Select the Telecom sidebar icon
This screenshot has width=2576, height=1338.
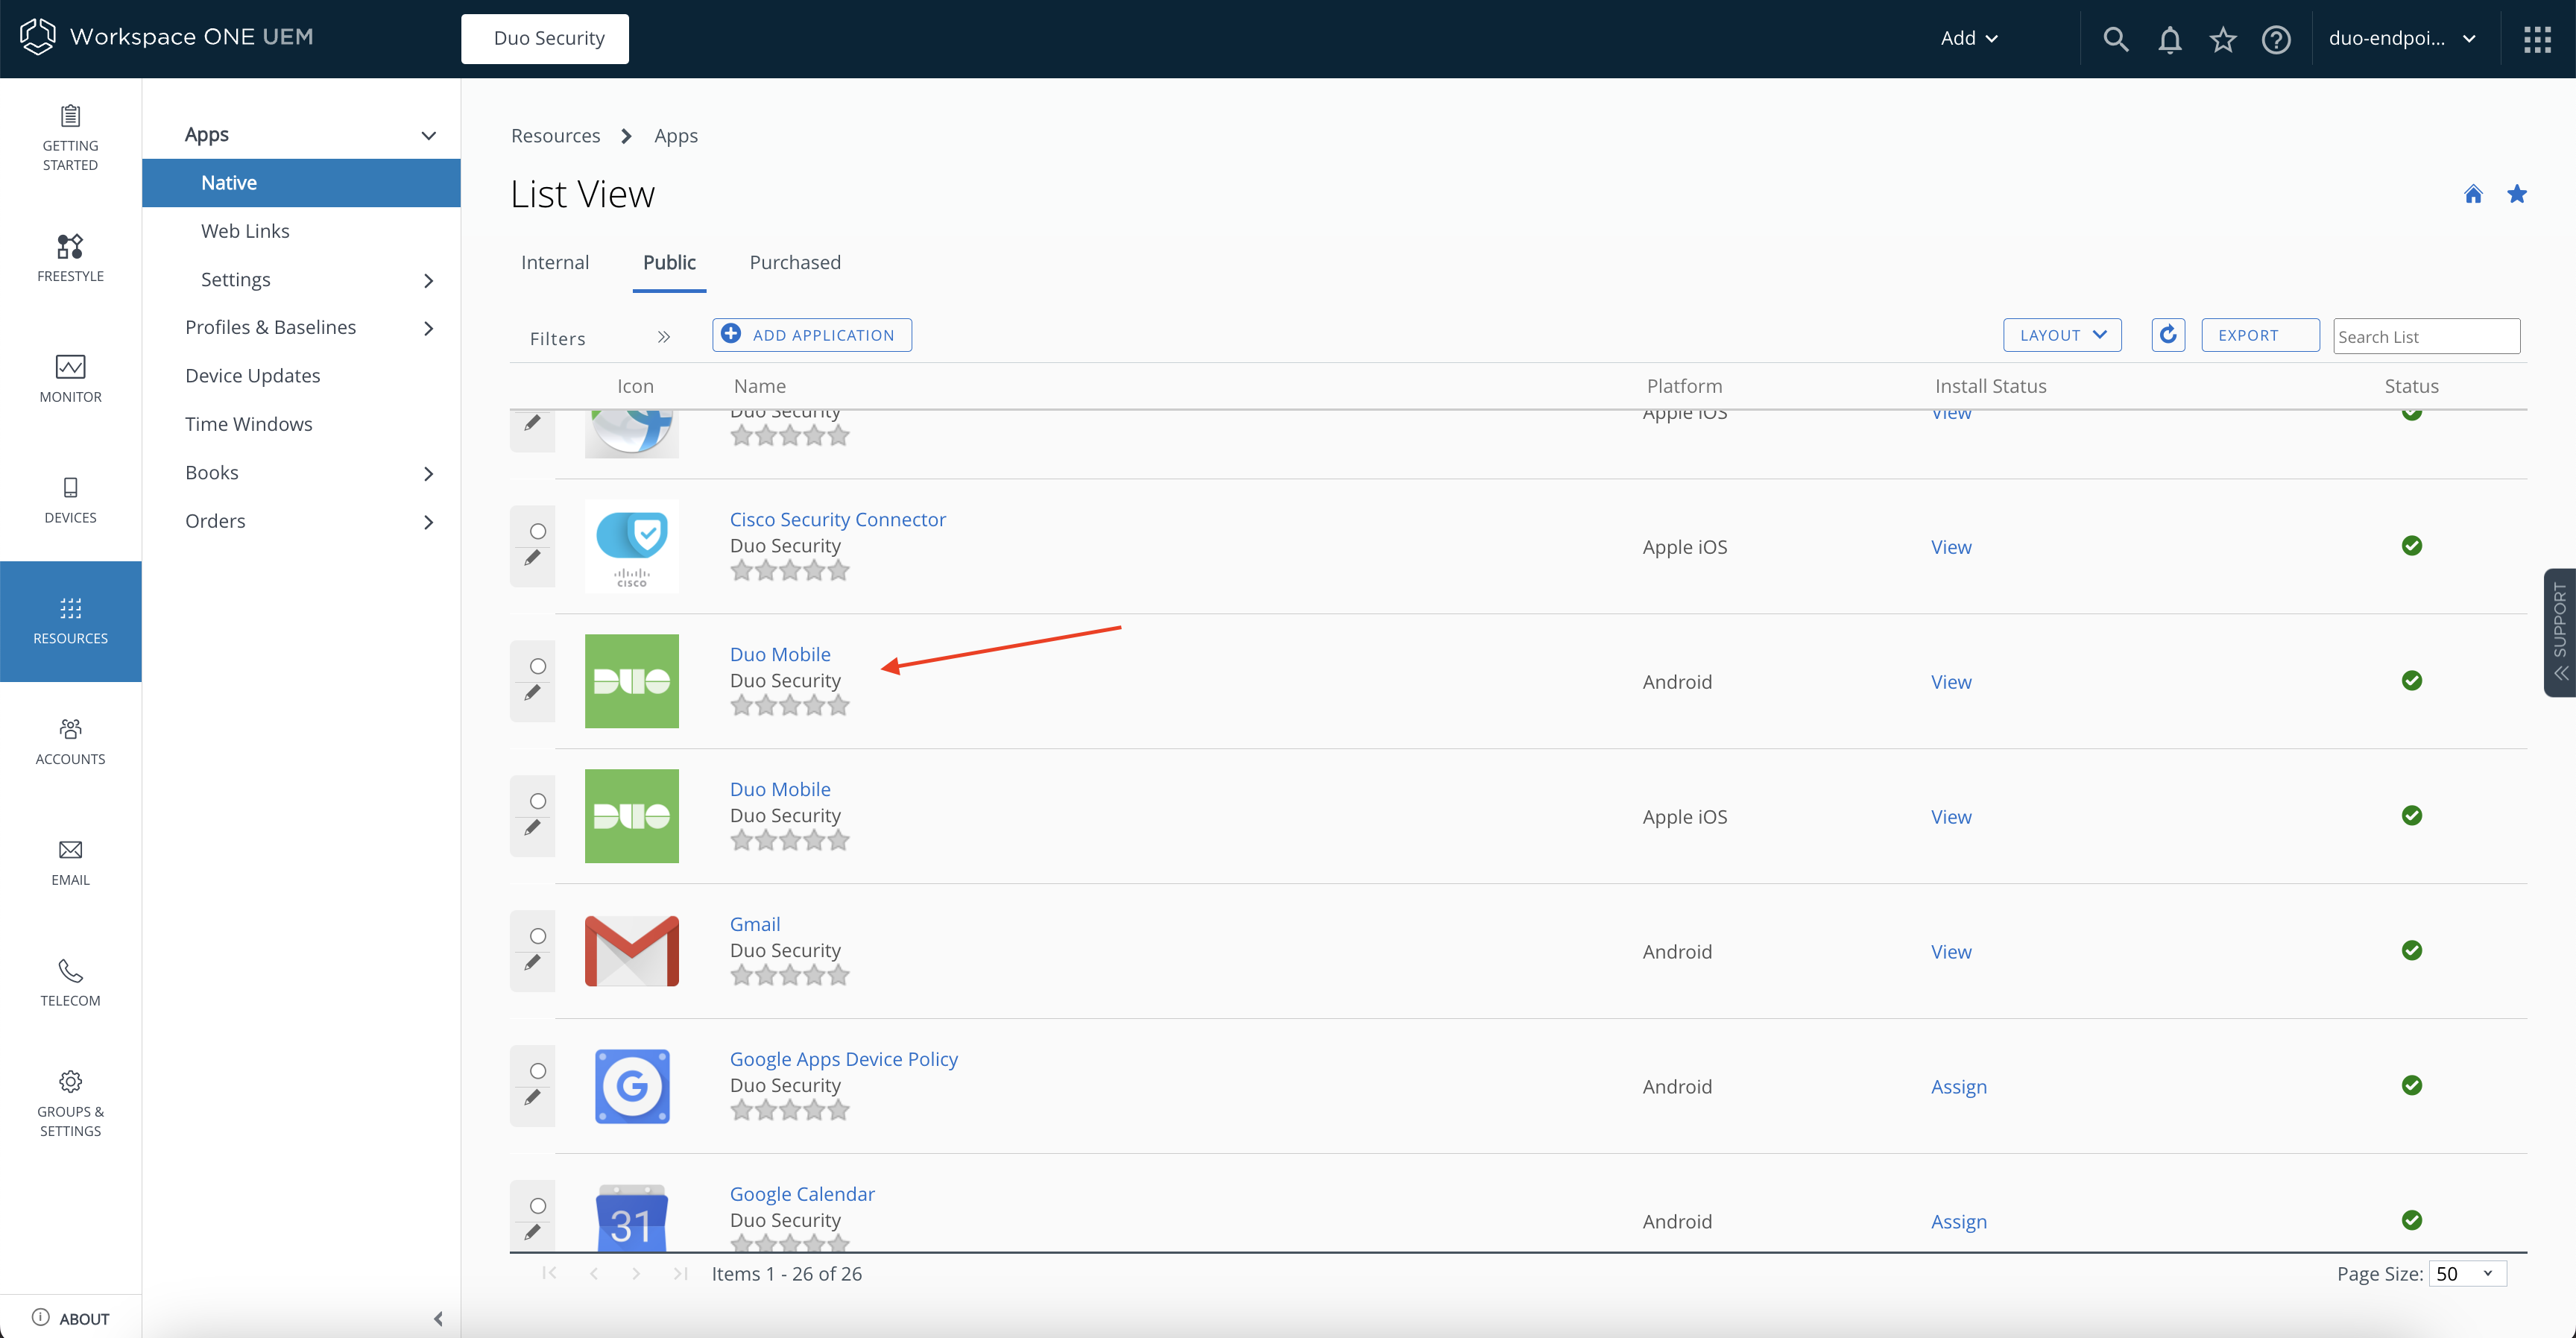tap(70, 980)
